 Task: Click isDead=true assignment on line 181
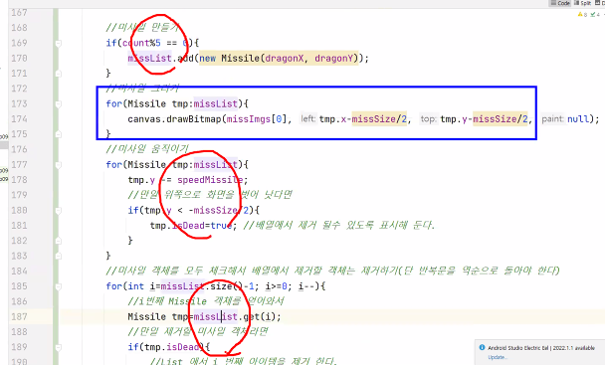[x=202, y=226]
